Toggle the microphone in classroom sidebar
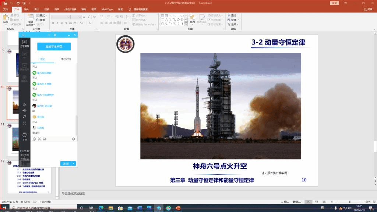Viewport: 377px width, 212px height. coord(24,105)
